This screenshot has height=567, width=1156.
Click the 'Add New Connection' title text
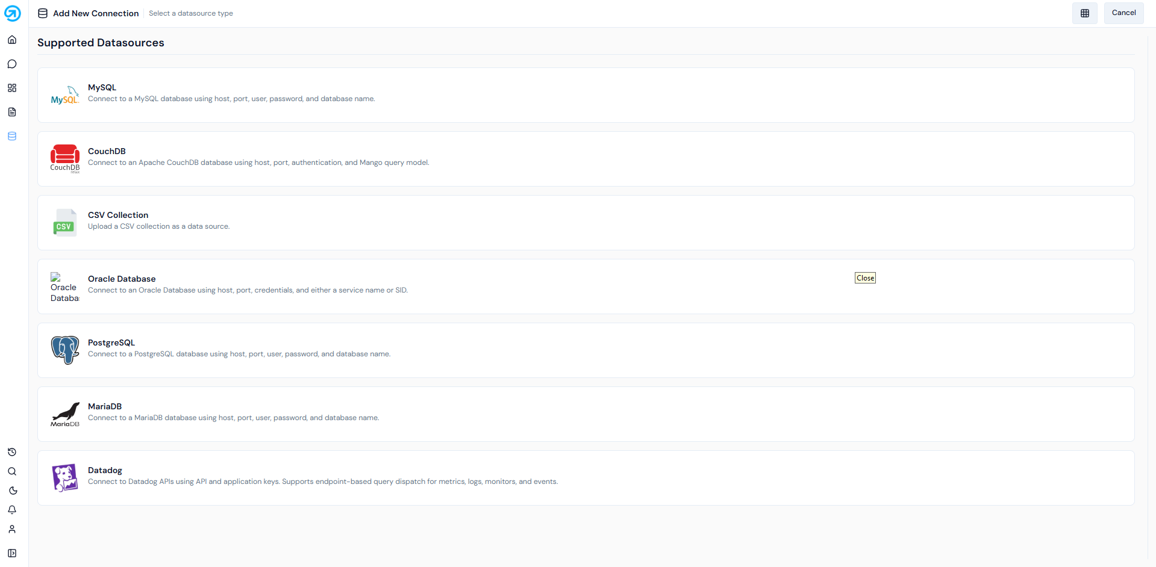(x=96, y=13)
